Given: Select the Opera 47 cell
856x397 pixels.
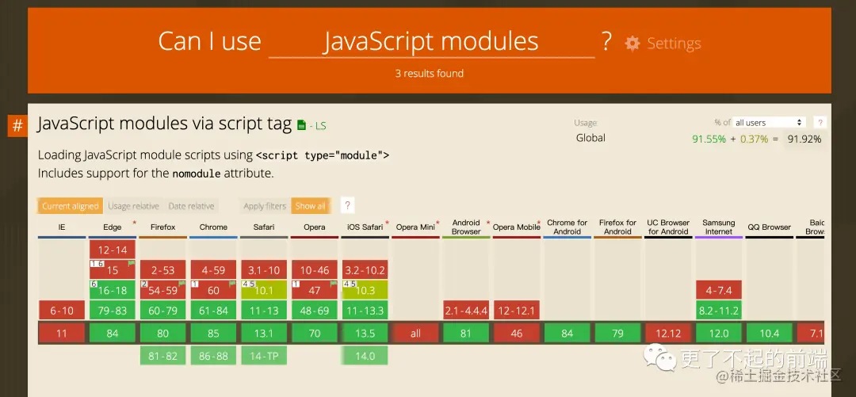Looking at the screenshot, I should 315,290.
